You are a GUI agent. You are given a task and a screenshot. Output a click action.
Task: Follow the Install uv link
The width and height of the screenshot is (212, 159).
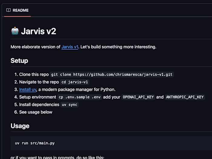(x=28, y=90)
